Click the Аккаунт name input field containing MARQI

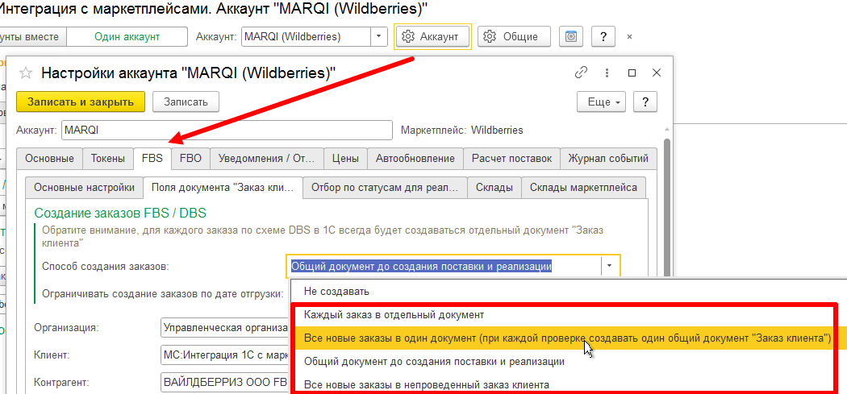226,130
